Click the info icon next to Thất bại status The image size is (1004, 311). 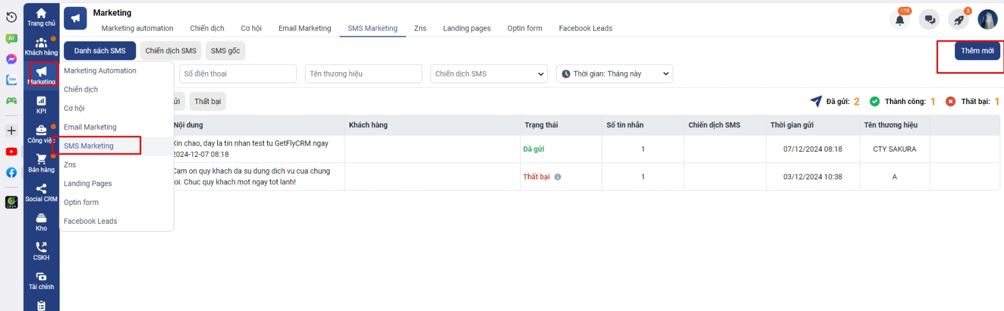[558, 177]
